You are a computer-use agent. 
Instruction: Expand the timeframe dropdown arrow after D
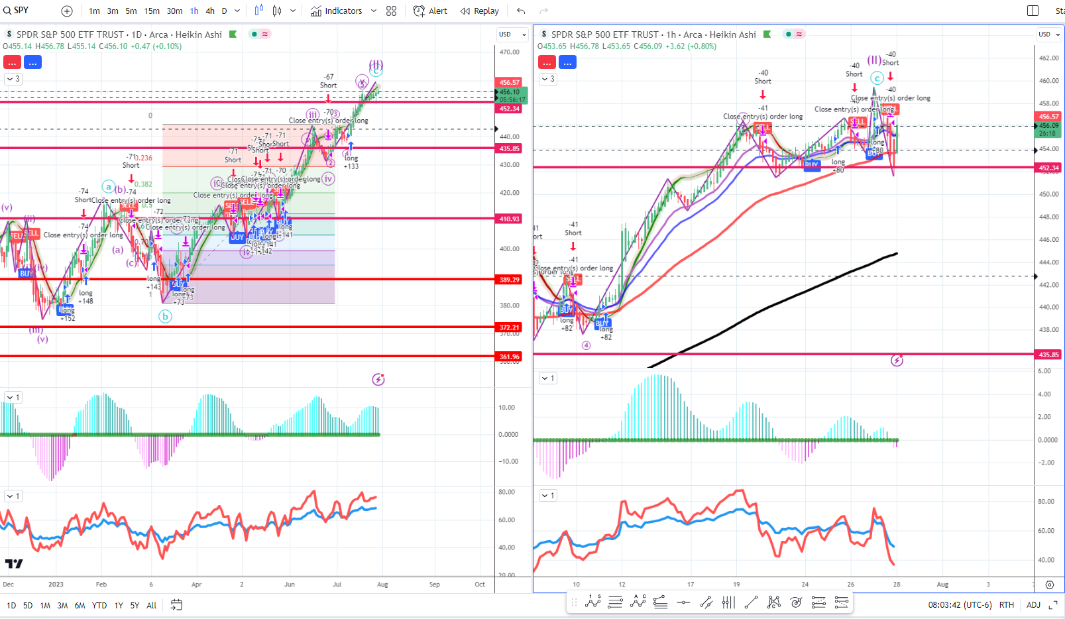(237, 11)
